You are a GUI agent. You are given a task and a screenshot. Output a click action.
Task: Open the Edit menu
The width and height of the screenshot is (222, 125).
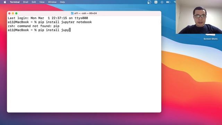click(34, 2)
